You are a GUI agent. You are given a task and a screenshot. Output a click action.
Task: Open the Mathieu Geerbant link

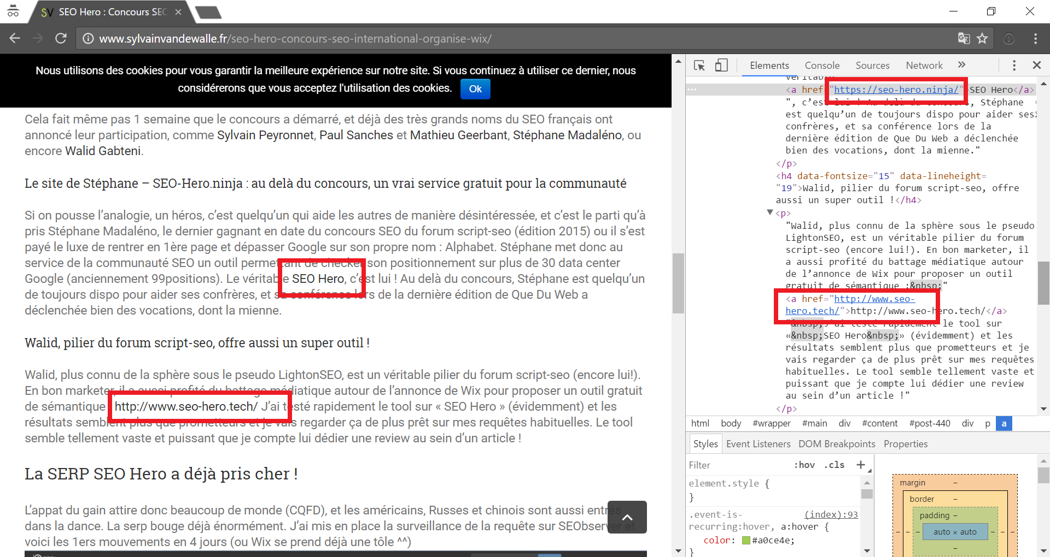pyautogui.click(x=458, y=135)
